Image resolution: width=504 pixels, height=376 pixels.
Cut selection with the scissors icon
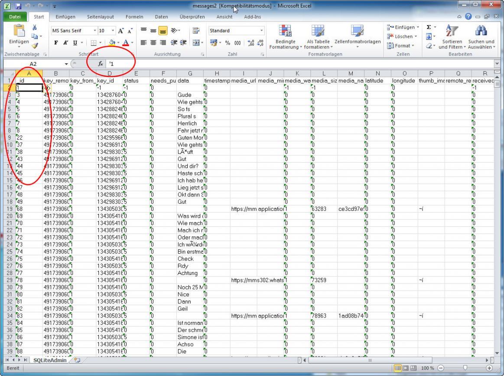(35, 28)
